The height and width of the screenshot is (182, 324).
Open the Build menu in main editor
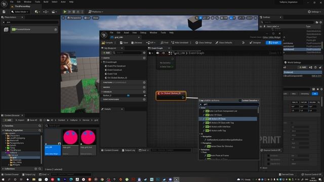tap(46, 2)
